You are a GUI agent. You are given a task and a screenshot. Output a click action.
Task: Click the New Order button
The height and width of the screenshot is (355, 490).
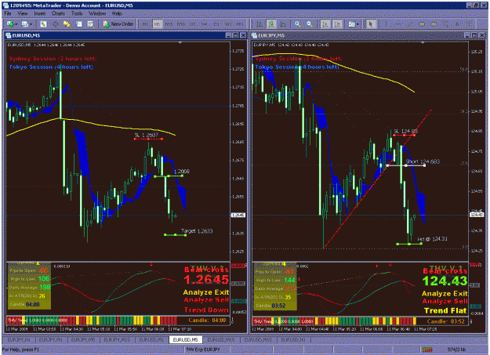pos(118,24)
